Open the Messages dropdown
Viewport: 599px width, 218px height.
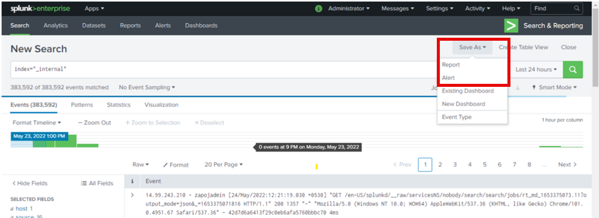(x=398, y=8)
